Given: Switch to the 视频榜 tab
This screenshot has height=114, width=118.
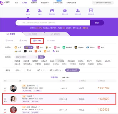Looking at the screenshot, I should coord(33,34).
